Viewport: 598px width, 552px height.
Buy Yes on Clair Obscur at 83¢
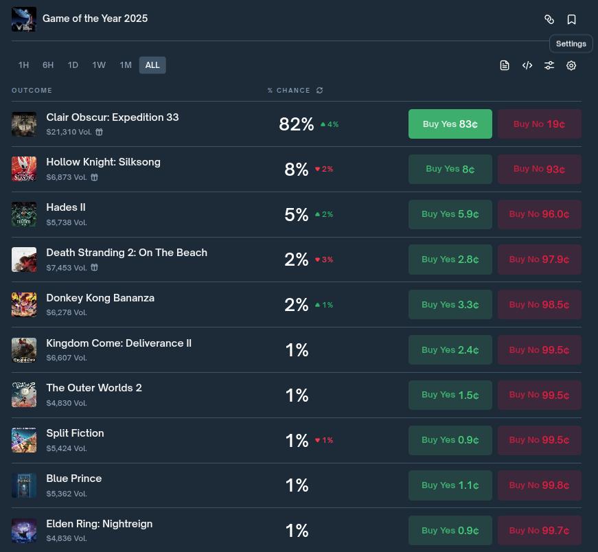tap(450, 124)
